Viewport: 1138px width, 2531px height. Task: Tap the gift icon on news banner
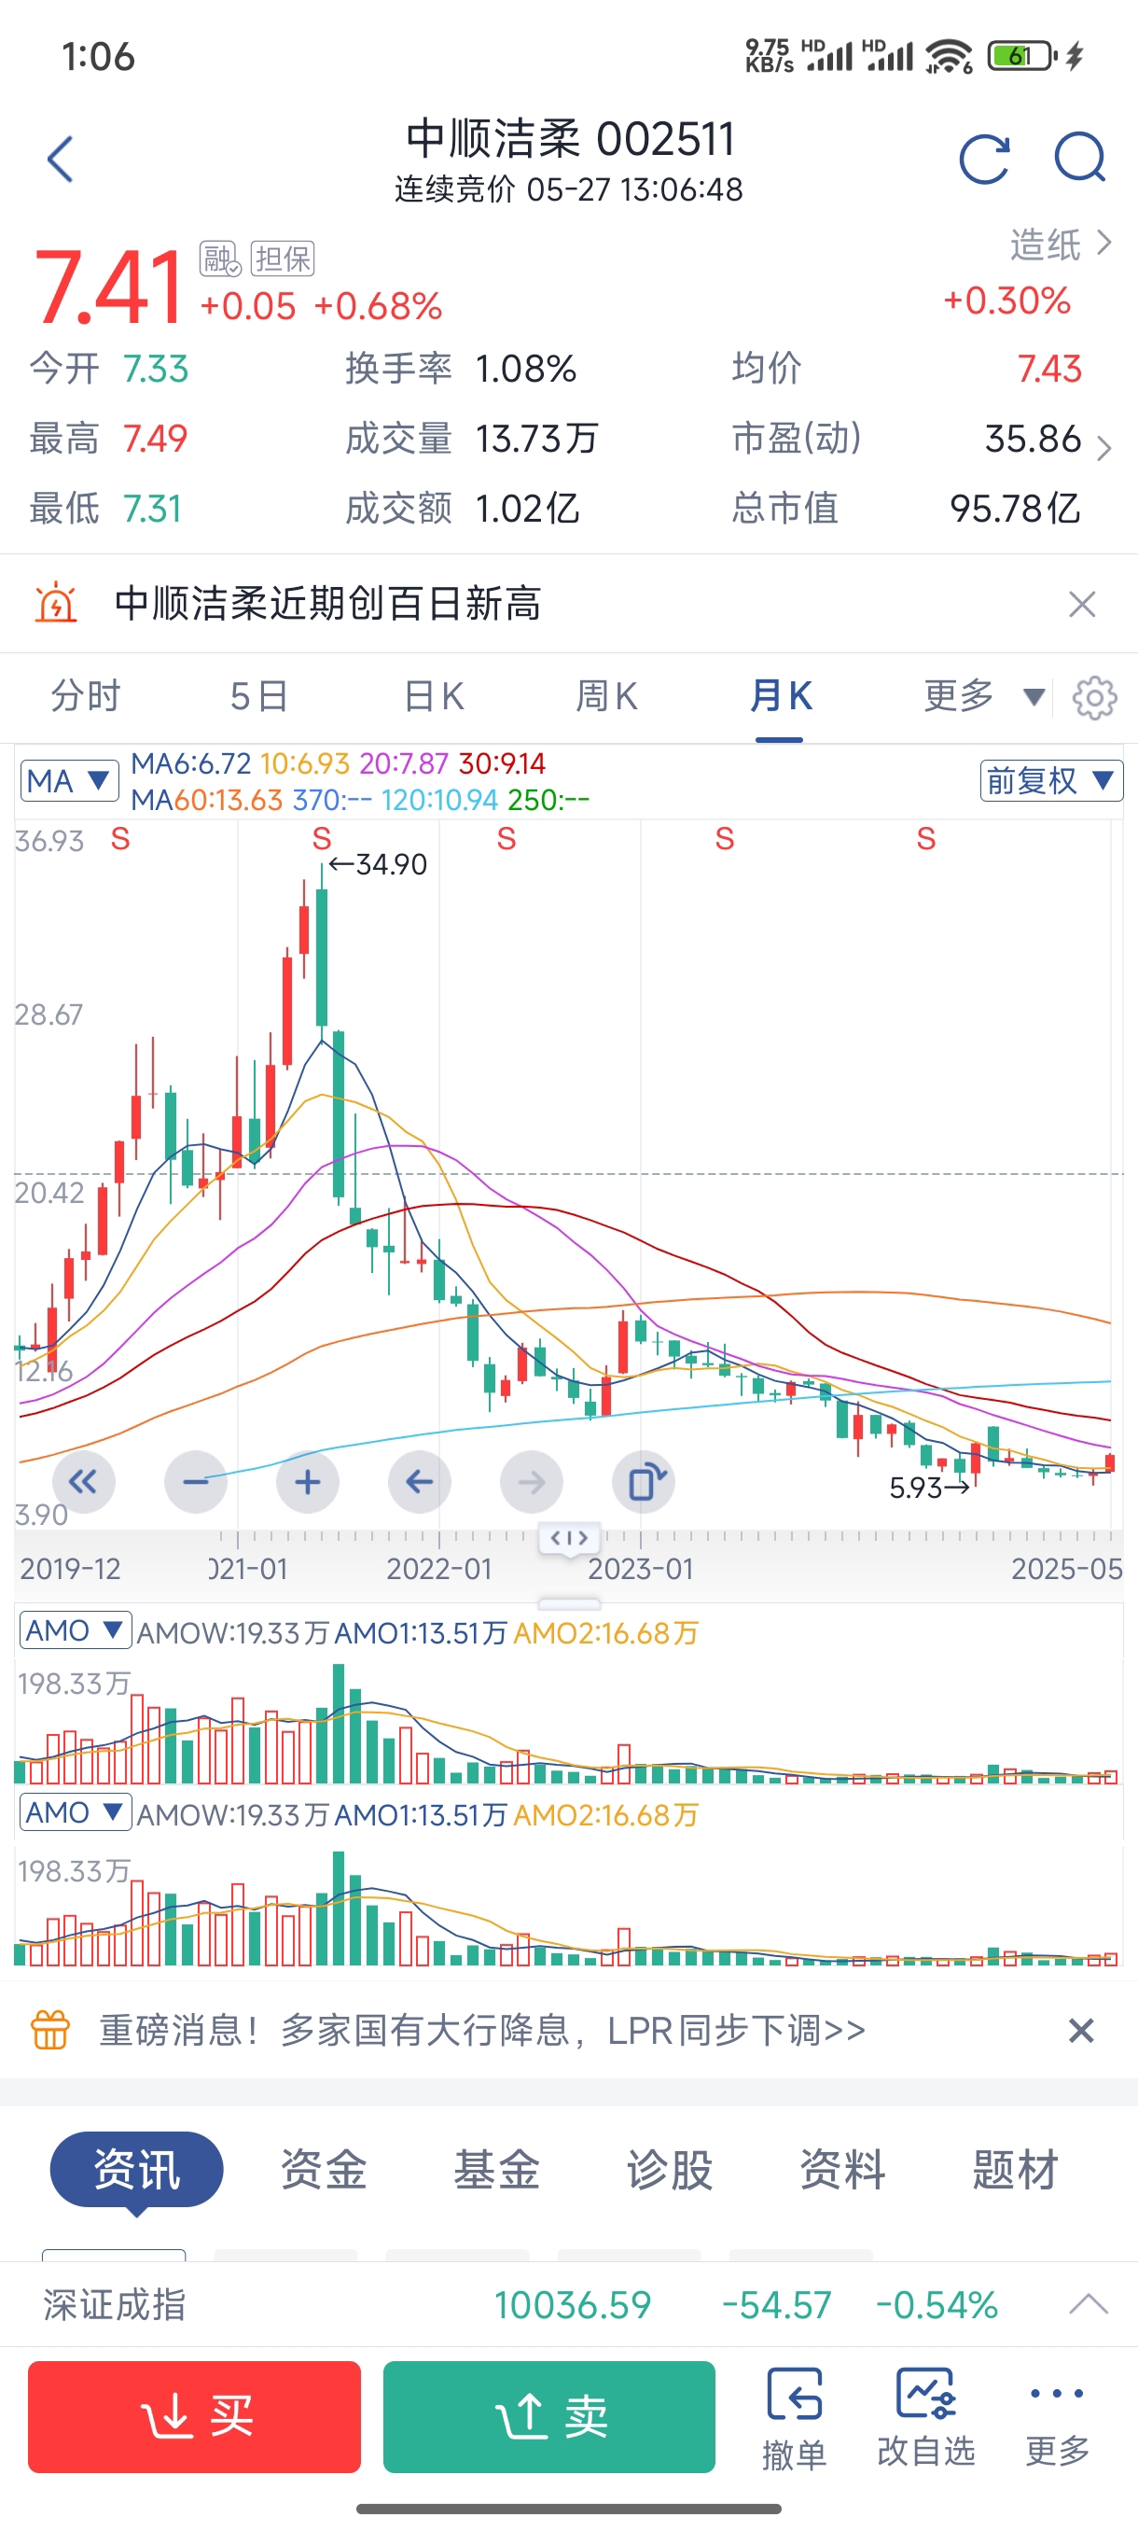point(51,2030)
